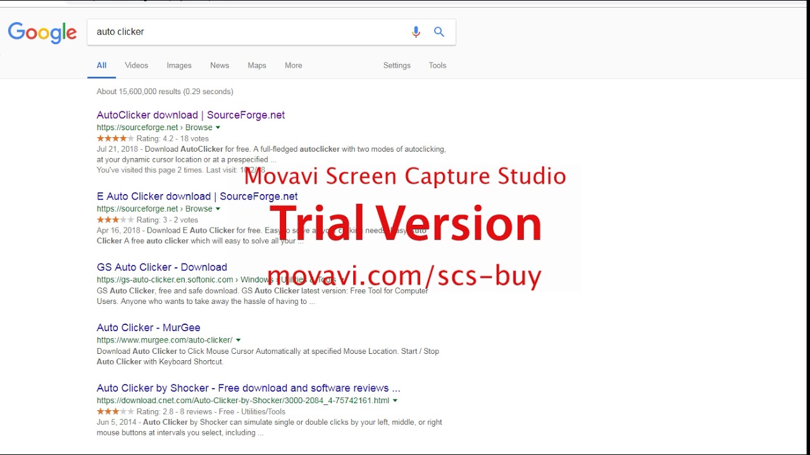810x455 pixels.
Task: Open 'GS Auto Clicker - Download' result
Action: 162,267
